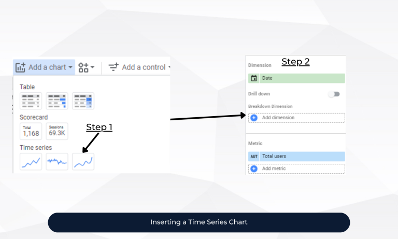Select the first time series chart icon
Image resolution: width=398 pixels, height=239 pixels.
pyautogui.click(x=31, y=162)
